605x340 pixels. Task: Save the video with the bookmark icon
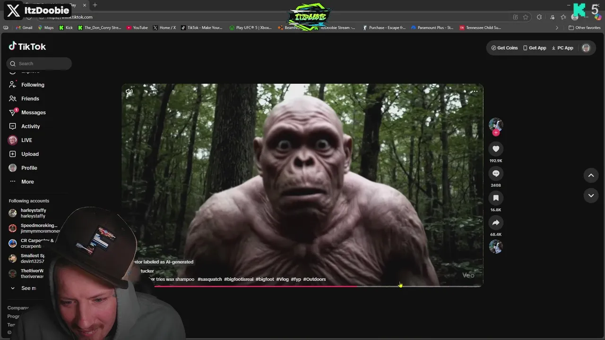point(496,198)
